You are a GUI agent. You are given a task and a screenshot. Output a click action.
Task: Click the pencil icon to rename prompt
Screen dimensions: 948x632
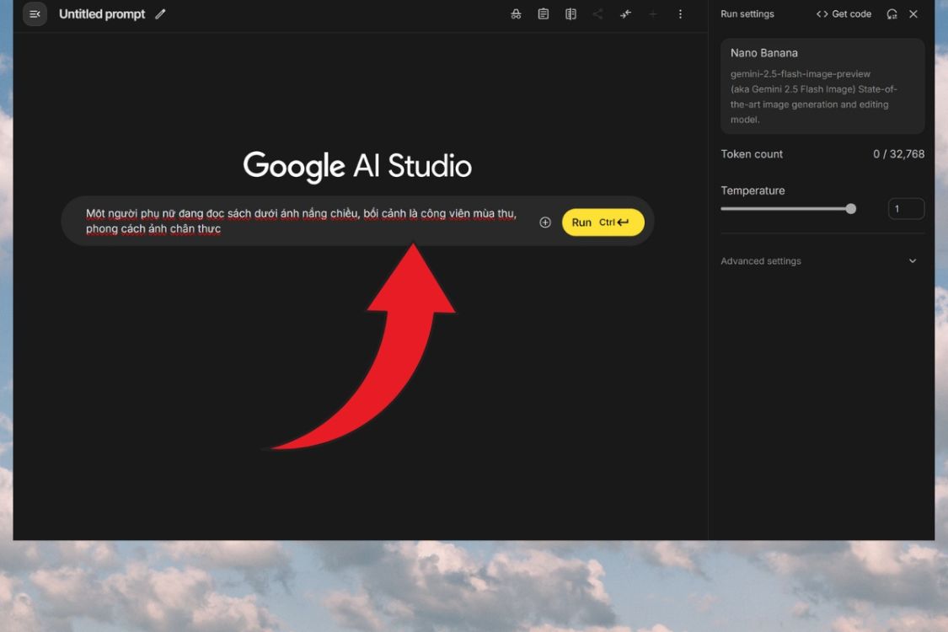click(160, 14)
